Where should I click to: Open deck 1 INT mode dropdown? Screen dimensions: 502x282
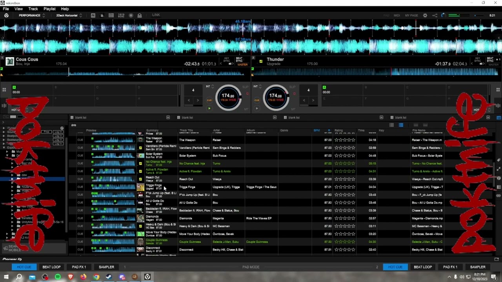point(210,86)
